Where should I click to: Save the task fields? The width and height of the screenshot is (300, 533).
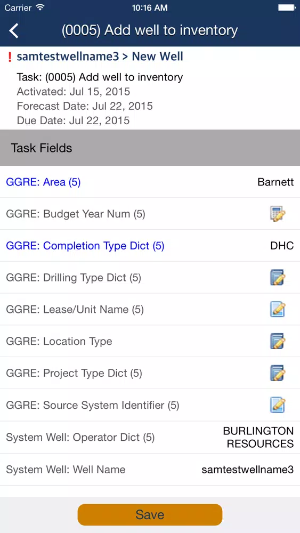pos(150,515)
